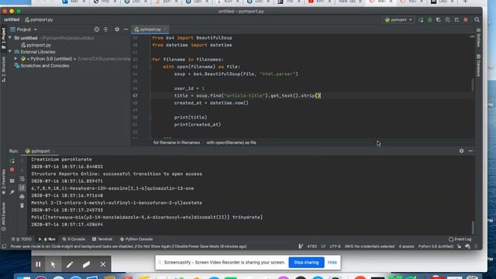Select the Screencastify pen drawing tool

[x=70, y=264]
